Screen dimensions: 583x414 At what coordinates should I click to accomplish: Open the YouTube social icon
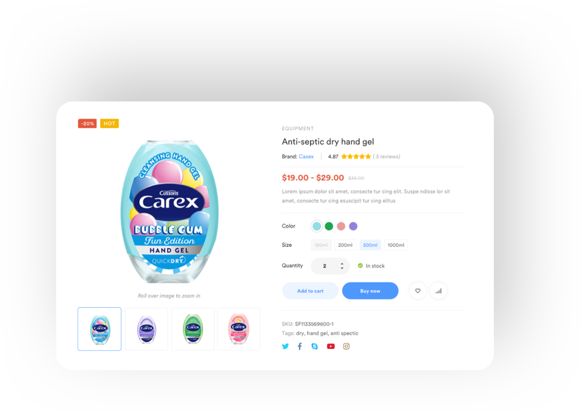click(331, 346)
